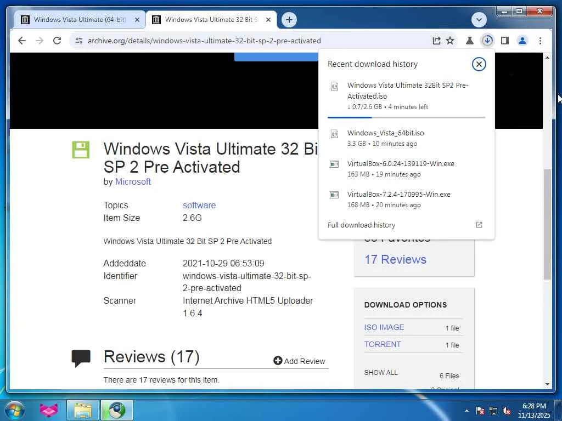This screenshot has height=421, width=562.
Task: Click VirtualBox-7.2.4 exe file icon
Action: (334, 195)
